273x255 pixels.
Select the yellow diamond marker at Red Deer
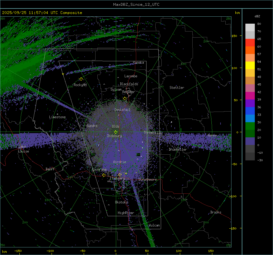point(125,99)
